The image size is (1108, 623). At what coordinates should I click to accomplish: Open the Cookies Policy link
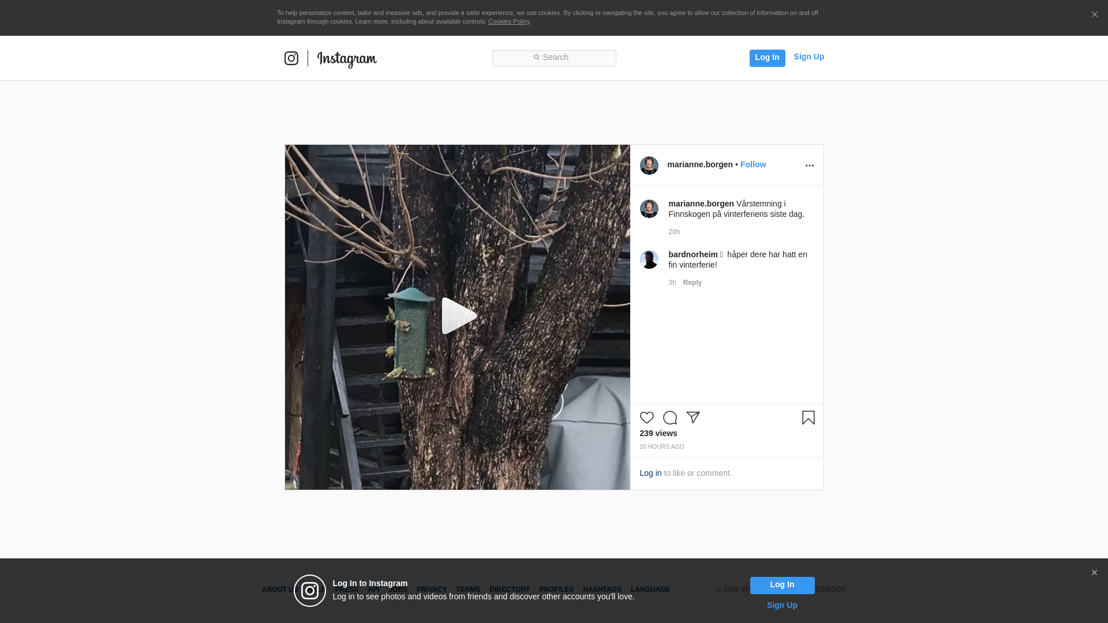pyautogui.click(x=509, y=21)
